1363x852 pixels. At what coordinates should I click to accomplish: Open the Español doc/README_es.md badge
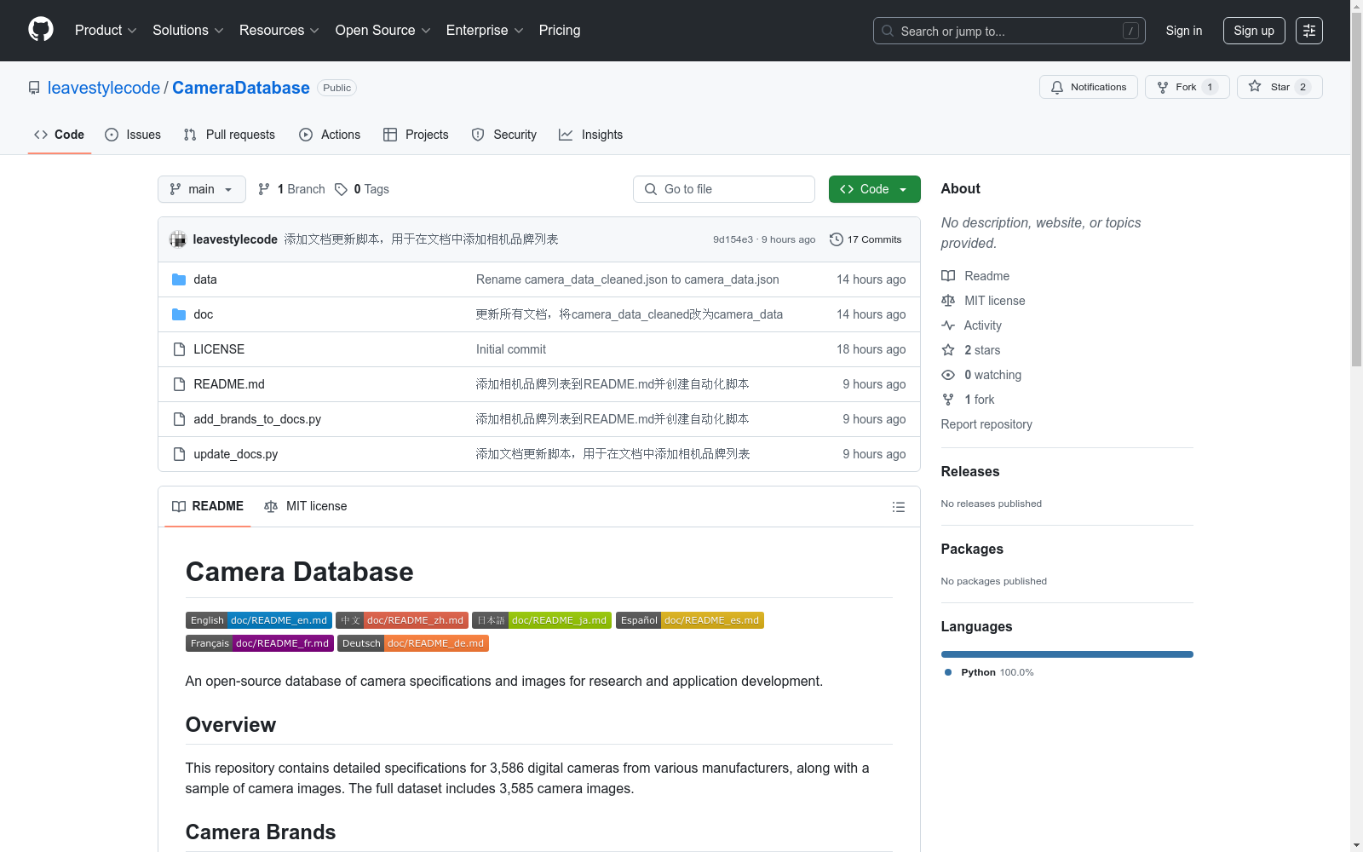point(690,620)
